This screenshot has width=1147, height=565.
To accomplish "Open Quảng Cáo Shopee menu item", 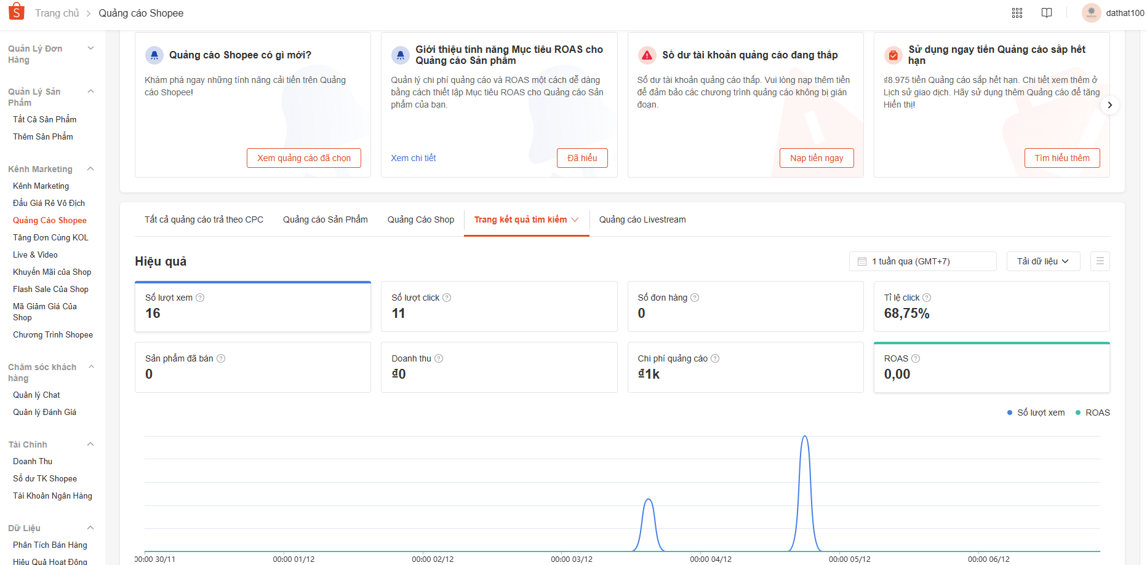I will point(50,220).
